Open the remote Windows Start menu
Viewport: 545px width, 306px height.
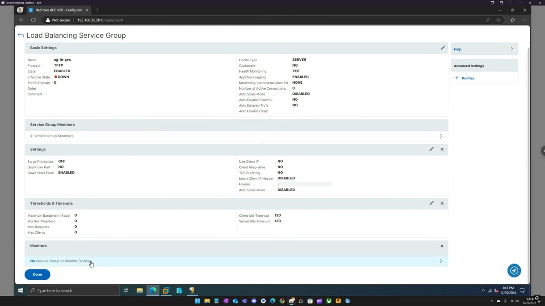(x=20, y=291)
